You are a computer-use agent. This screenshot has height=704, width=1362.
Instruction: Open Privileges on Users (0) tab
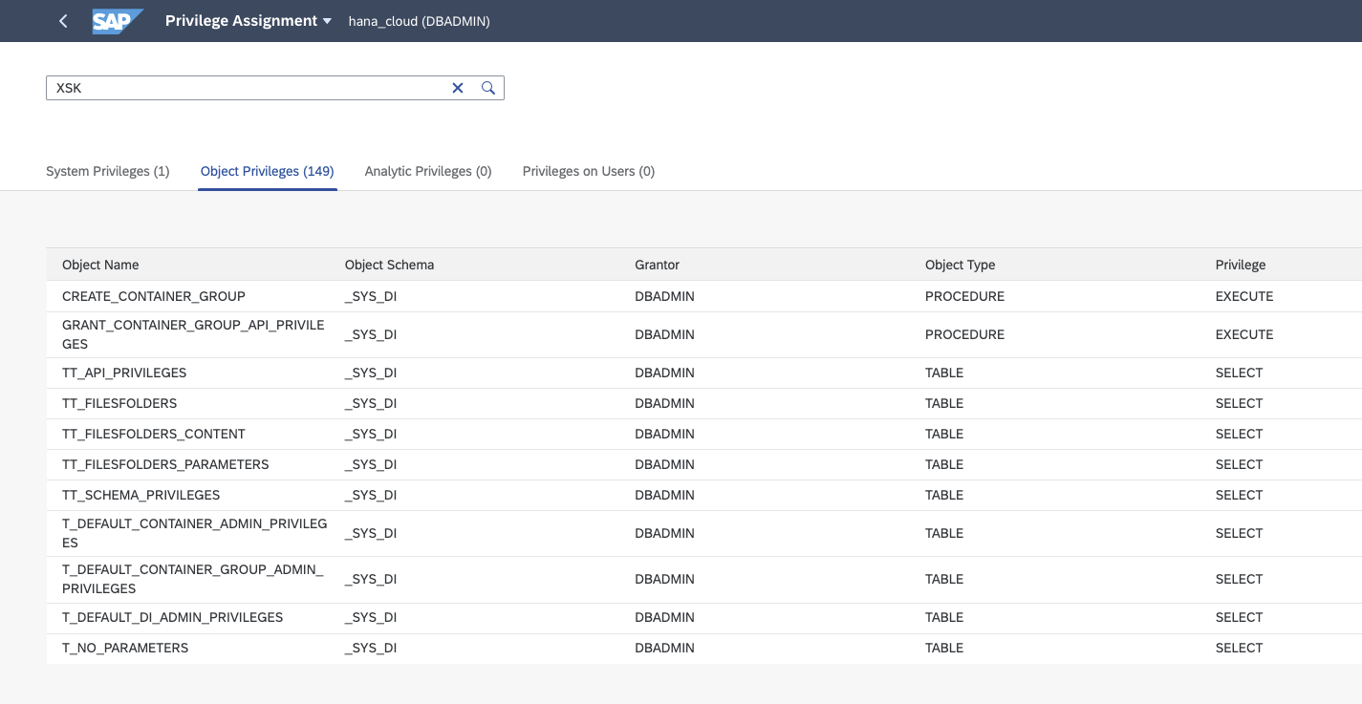[x=589, y=171]
